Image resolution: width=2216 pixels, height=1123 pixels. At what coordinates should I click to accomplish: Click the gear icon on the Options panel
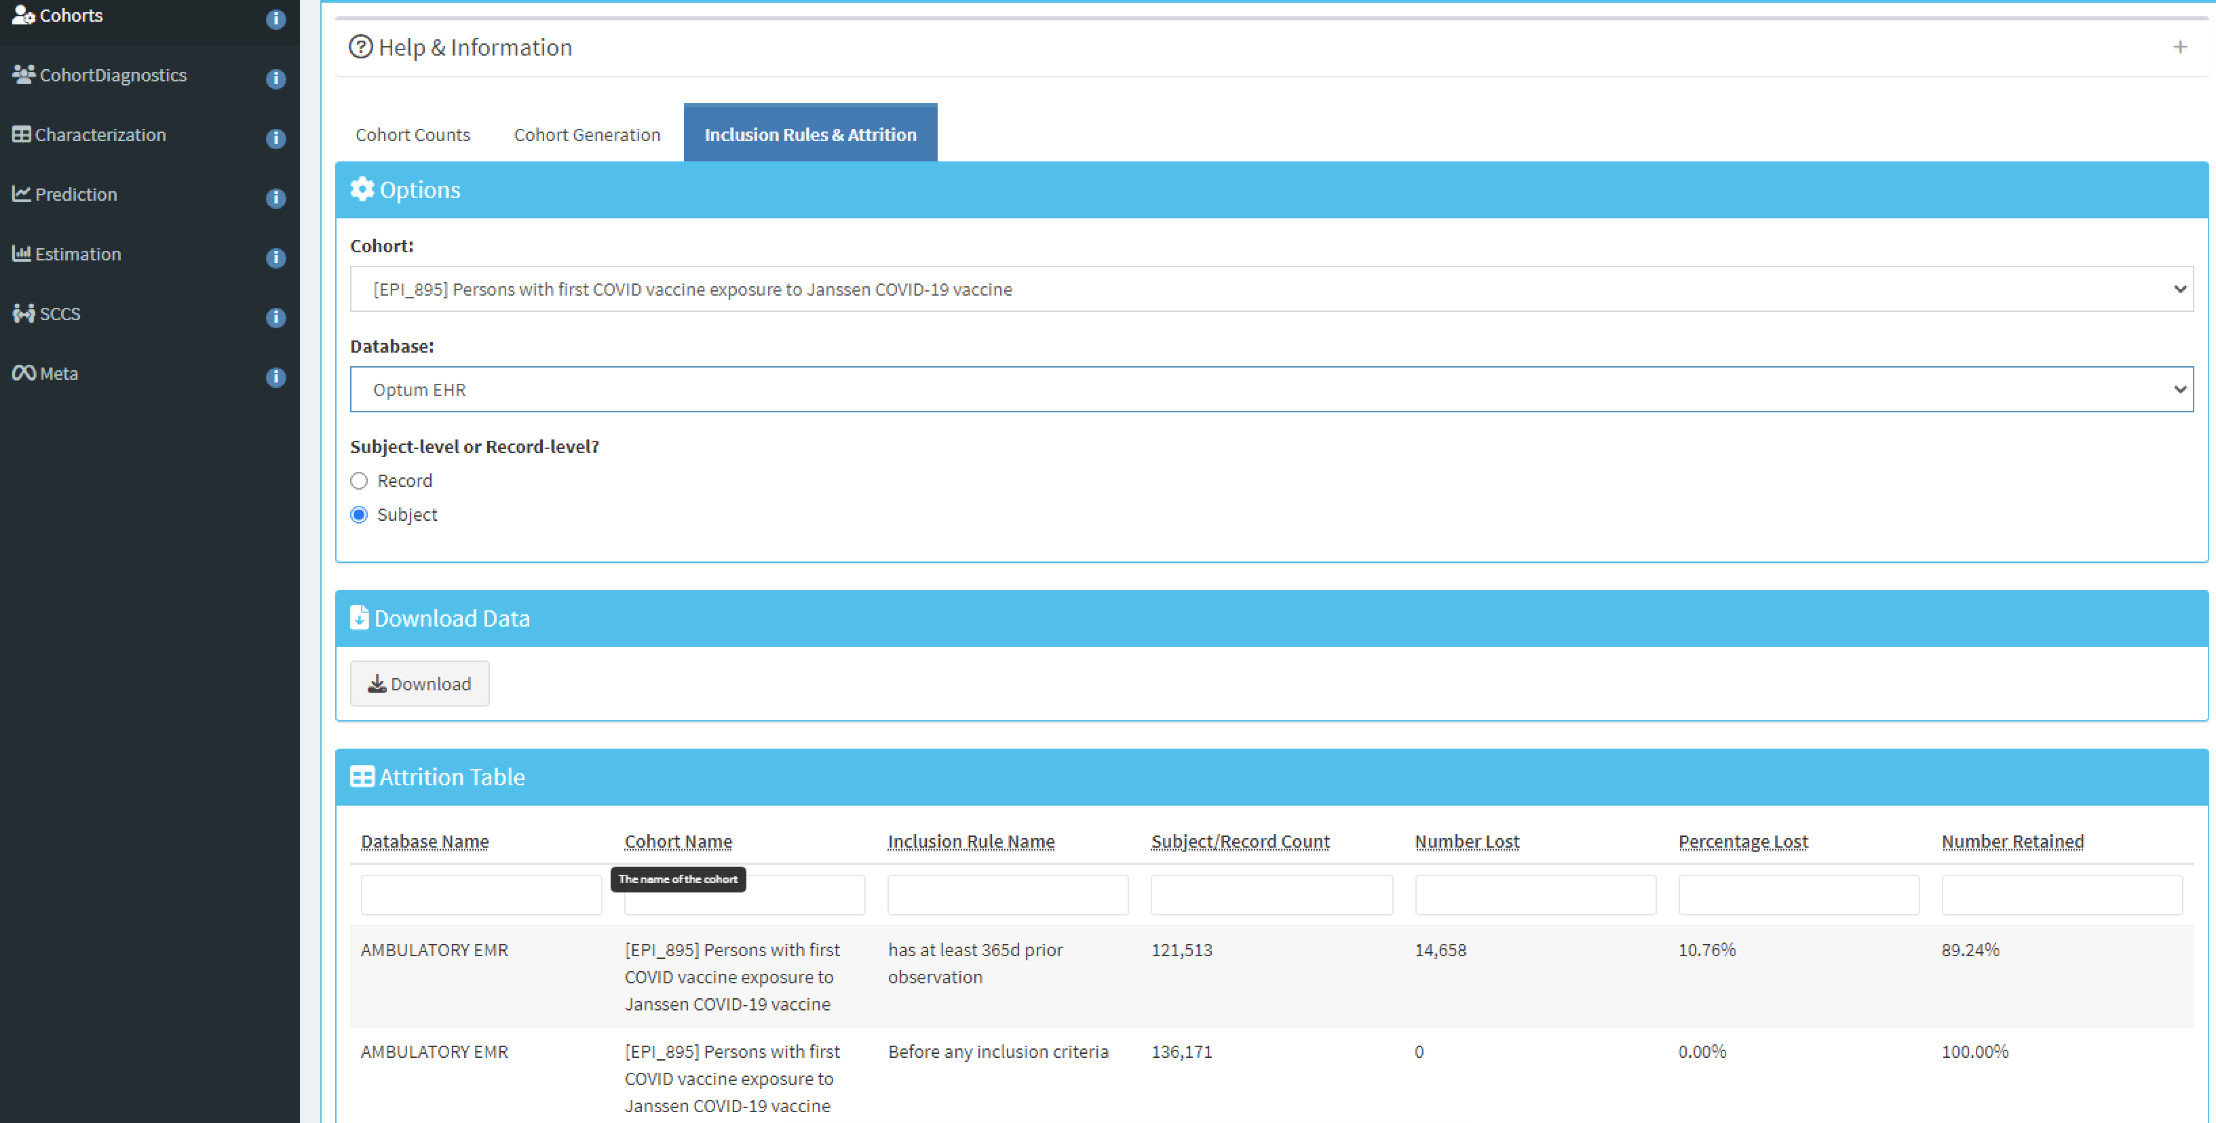[x=363, y=189]
